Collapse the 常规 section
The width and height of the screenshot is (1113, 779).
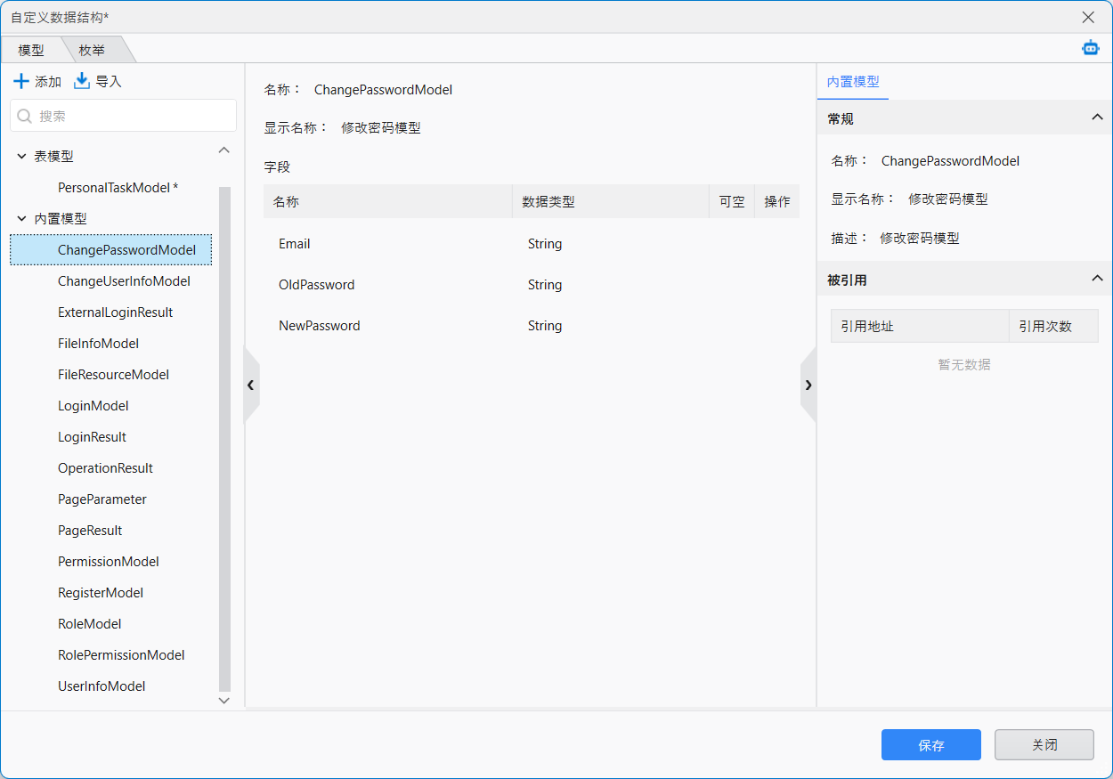point(1097,118)
